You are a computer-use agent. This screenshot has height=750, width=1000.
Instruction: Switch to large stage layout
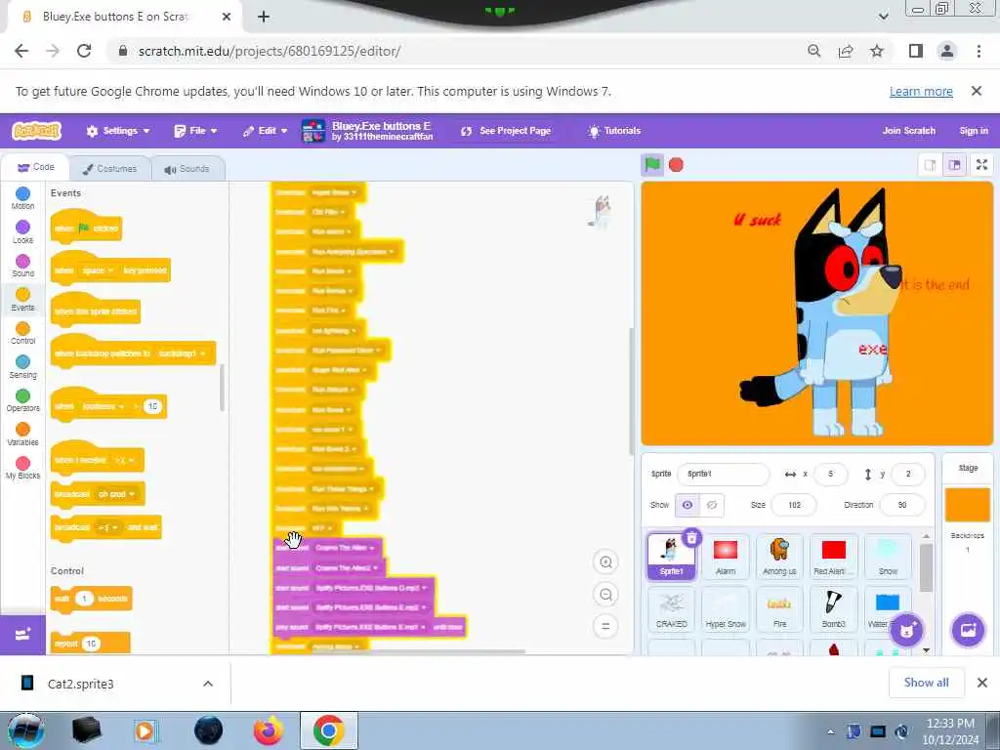955,165
